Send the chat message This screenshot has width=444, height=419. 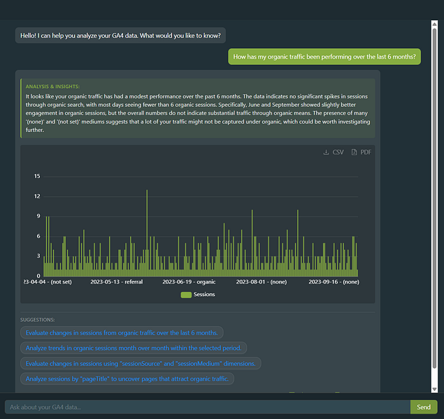424,407
